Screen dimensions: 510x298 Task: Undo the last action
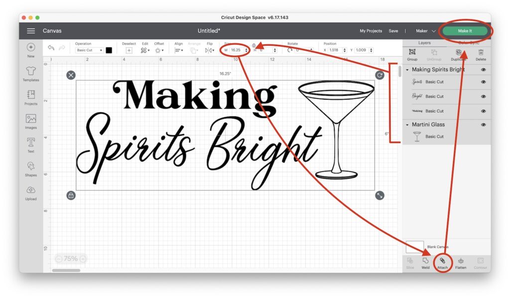pos(51,48)
